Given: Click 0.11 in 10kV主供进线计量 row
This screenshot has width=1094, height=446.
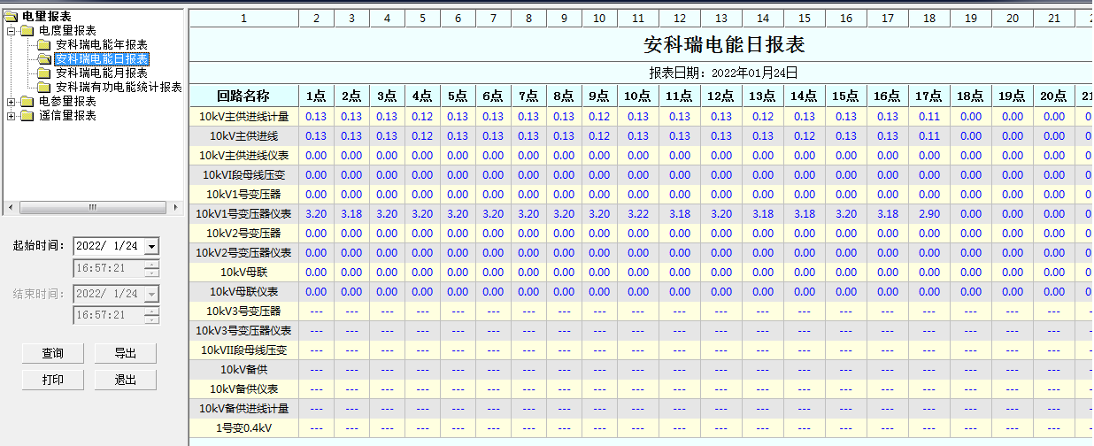Looking at the screenshot, I should pos(928,116).
